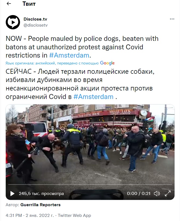Open the #Amsterdam hashtag in Russian translation
The width and height of the screenshot is (180, 221).
pos(93,97)
